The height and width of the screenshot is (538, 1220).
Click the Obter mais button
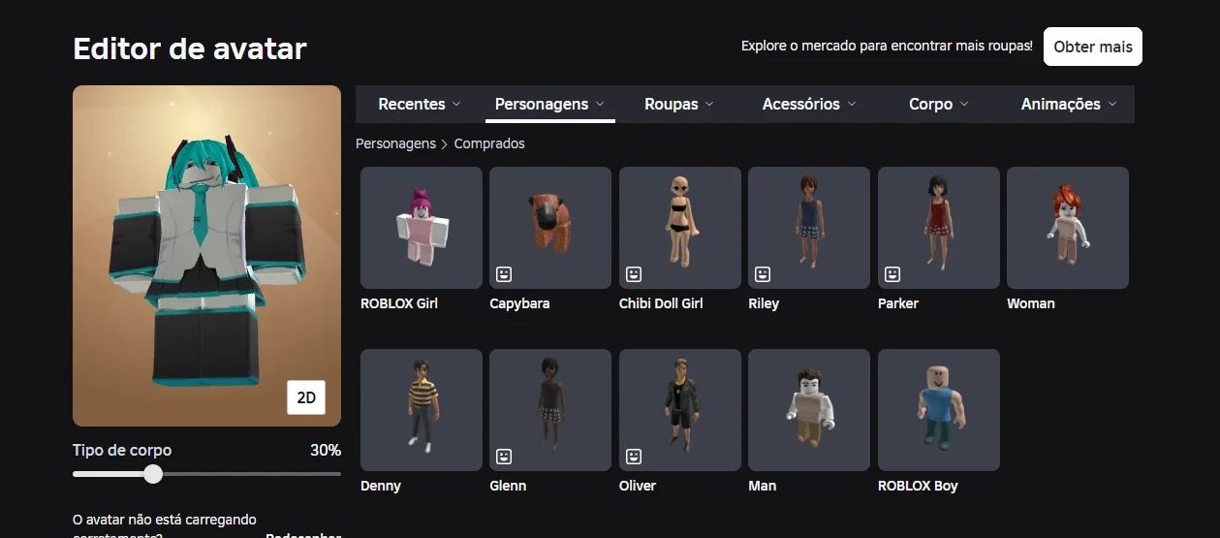pyautogui.click(x=1093, y=47)
